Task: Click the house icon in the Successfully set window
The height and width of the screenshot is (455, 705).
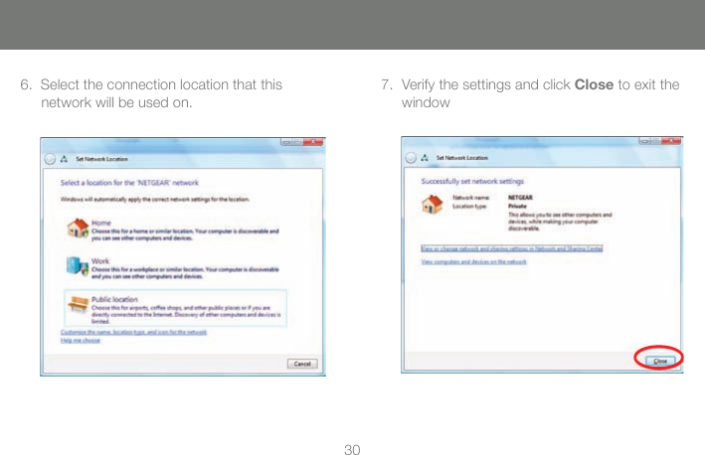Action: tap(433, 204)
